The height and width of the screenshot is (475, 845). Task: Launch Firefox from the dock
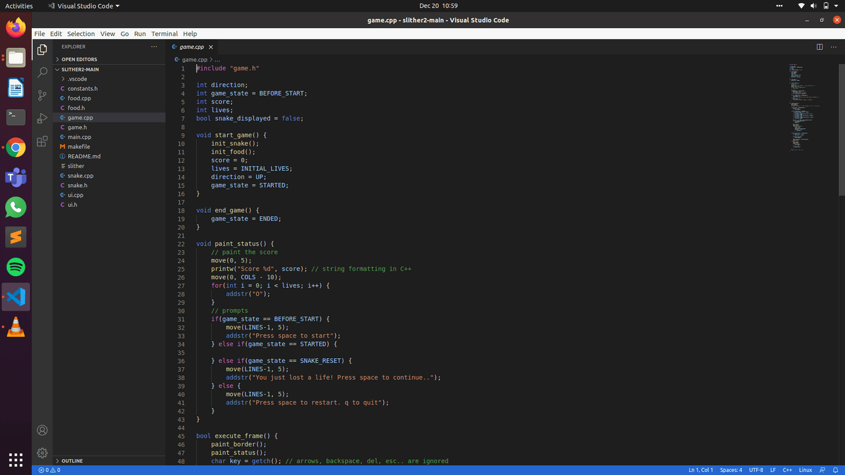pos(16,28)
